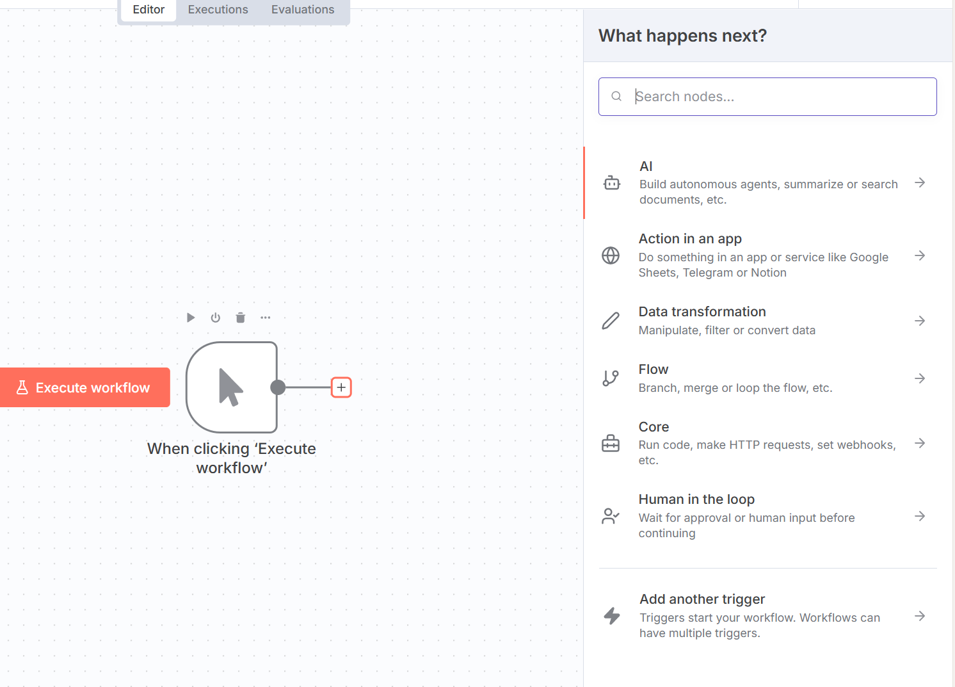
Task: Open the node's three-dots options menu
Action: pyautogui.click(x=266, y=318)
